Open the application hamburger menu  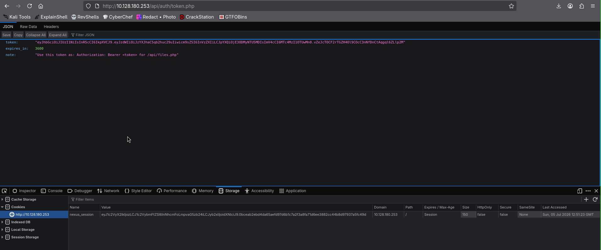click(x=593, y=6)
